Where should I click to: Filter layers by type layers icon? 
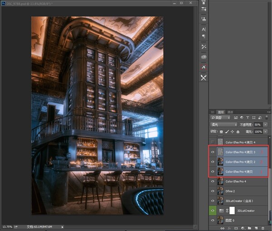point(248,118)
